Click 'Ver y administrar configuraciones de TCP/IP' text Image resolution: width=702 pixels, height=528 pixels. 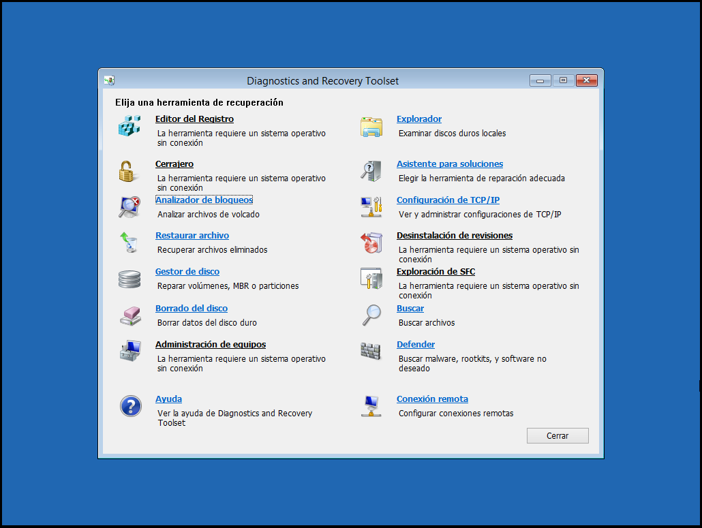click(480, 215)
